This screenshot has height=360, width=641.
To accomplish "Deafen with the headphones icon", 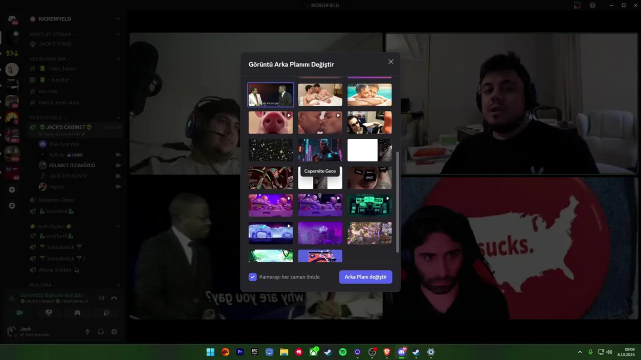I will click(101, 332).
